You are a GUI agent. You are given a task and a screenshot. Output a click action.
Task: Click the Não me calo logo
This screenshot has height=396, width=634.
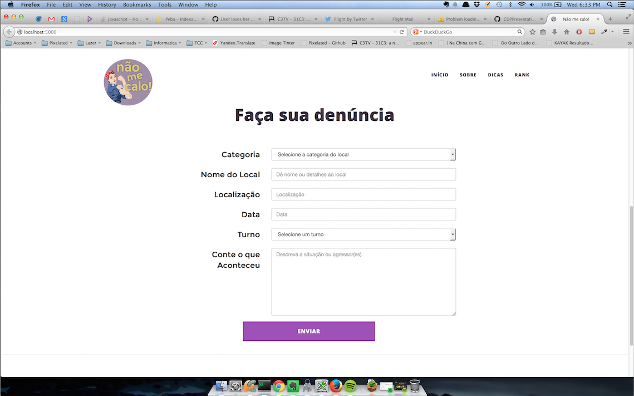(128, 82)
